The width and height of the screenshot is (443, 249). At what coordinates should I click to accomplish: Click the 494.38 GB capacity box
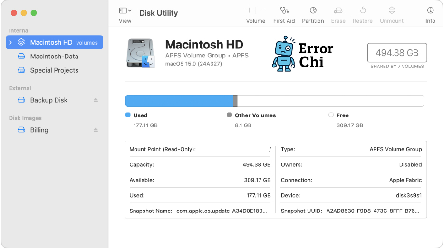(x=397, y=53)
